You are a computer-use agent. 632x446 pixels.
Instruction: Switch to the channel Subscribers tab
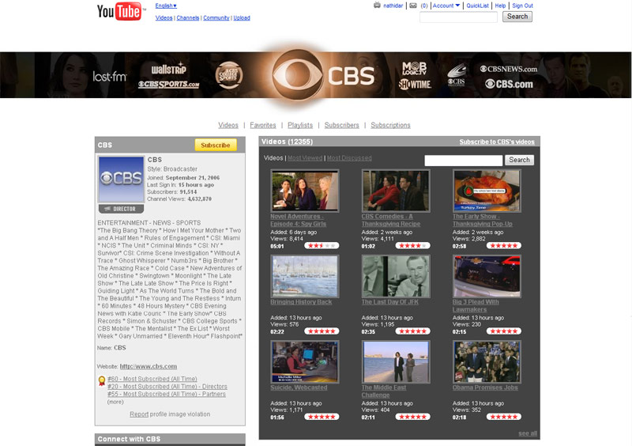342,125
